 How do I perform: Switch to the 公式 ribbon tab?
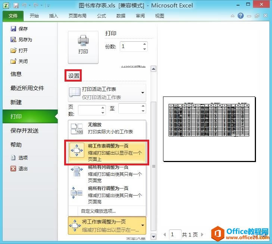[x=101, y=16]
